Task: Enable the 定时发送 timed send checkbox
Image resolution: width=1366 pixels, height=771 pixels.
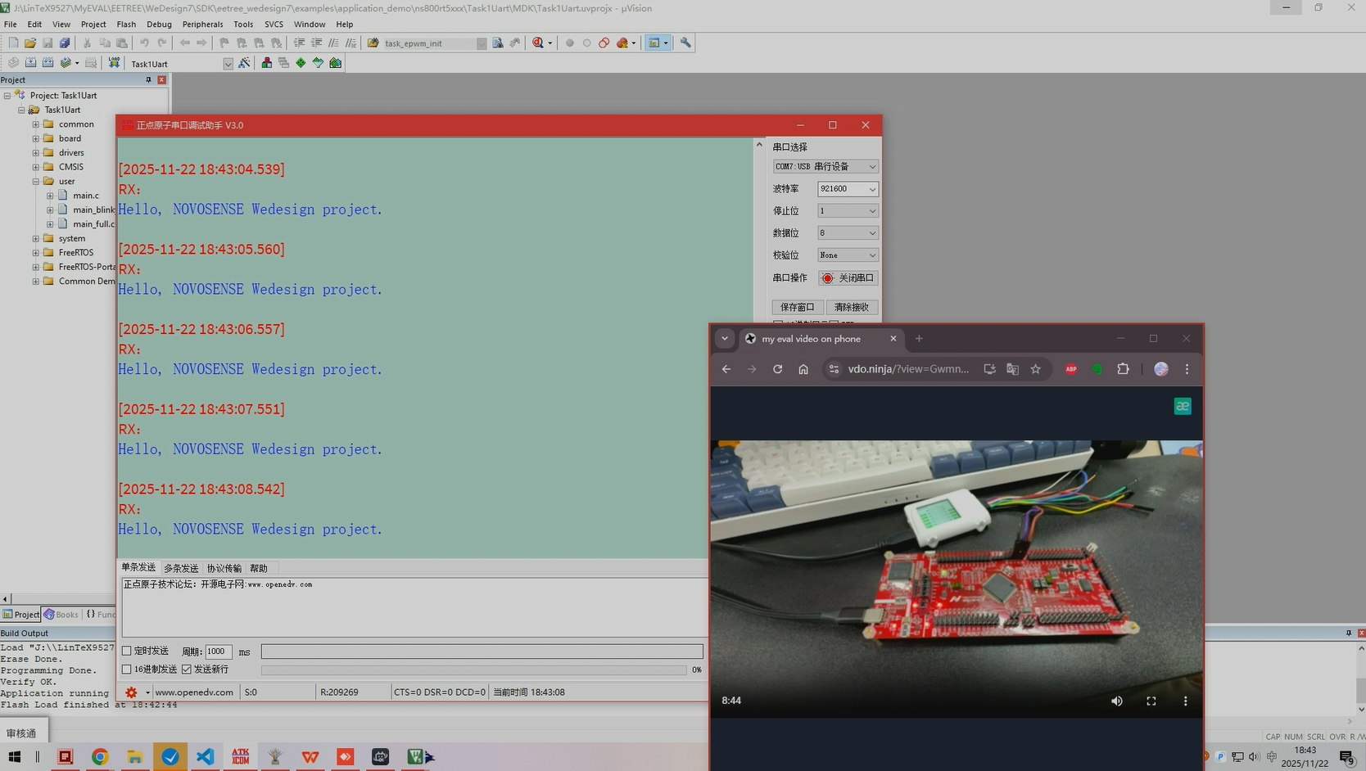Action: pyautogui.click(x=127, y=652)
